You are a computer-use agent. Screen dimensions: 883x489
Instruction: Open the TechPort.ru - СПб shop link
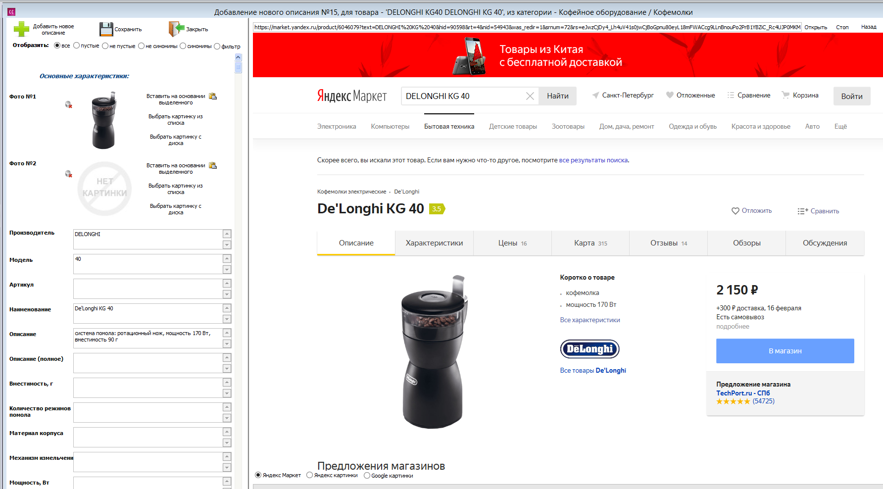743,393
